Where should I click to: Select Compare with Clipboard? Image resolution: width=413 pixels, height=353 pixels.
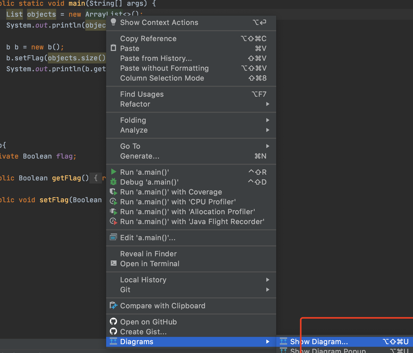pyautogui.click(x=191, y=306)
